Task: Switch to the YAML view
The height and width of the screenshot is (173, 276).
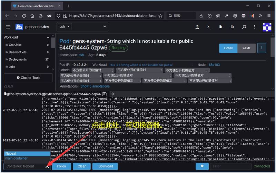Action: (246, 48)
